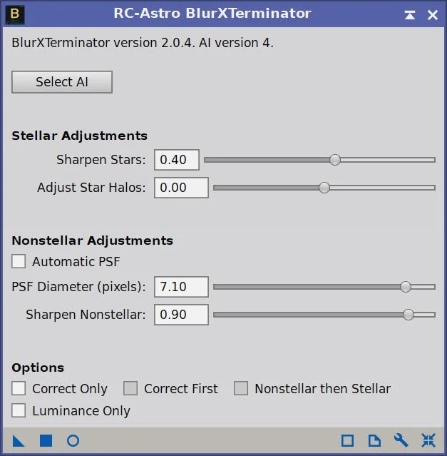
Task: Click the Apply Global circle icon
Action: pyautogui.click(x=73, y=440)
